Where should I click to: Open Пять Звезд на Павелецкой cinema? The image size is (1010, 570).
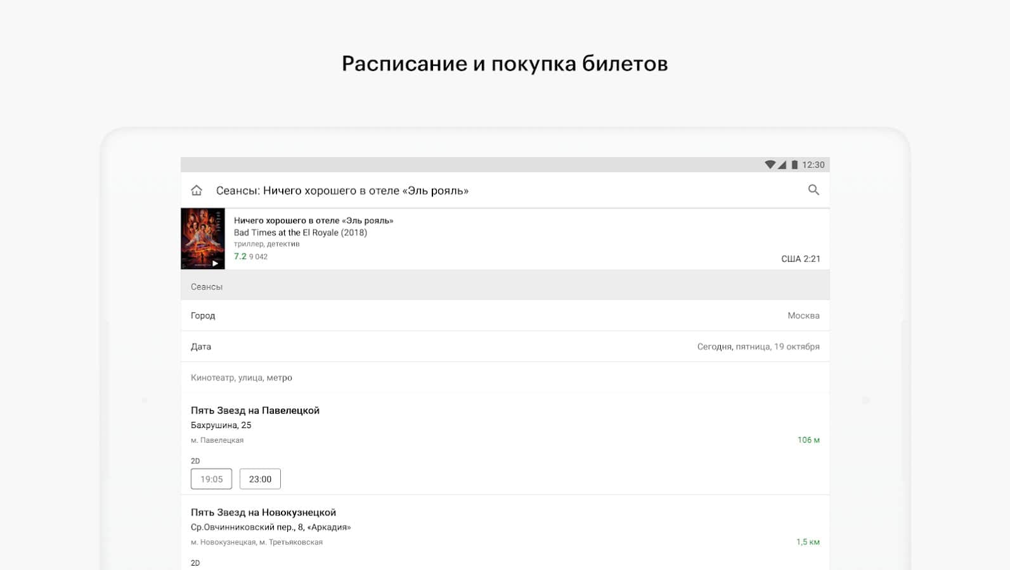pos(255,410)
